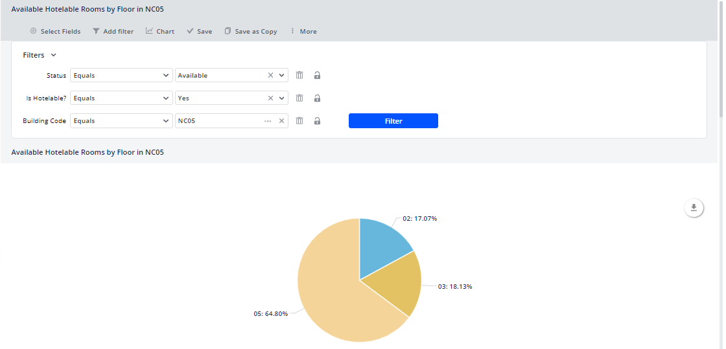Delete the Status filter with trash icon
Viewport: 726px width, 349px height.
[299, 75]
